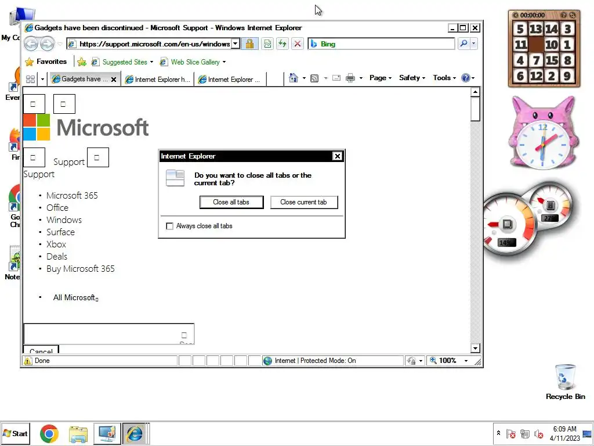Viewport: 594px width, 446px height.
Task: Click the Print icon
Action: coord(350,78)
